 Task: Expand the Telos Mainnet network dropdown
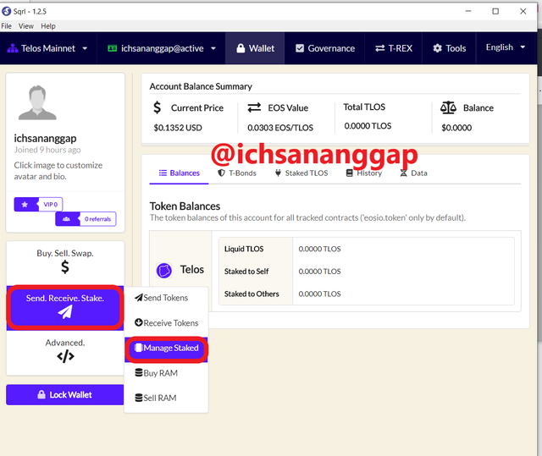pyautogui.click(x=47, y=48)
